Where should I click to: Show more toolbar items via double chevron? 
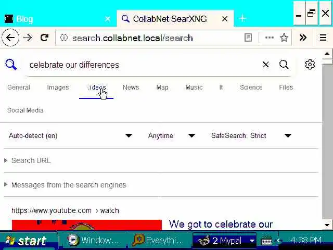click(x=303, y=37)
